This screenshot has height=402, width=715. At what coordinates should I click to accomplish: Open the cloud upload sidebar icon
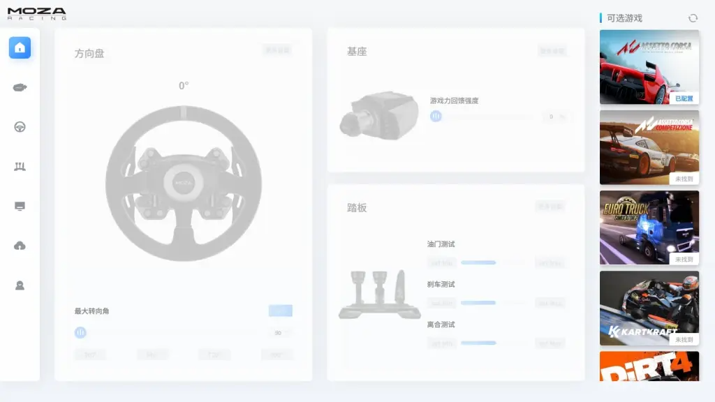[x=20, y=246]
